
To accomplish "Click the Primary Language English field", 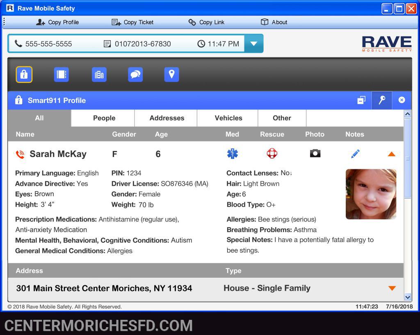I will pos(57,173).
